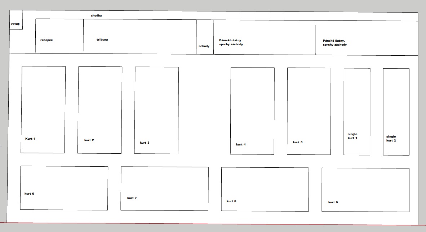Select the horizontal kurt 6 court

pyautogui.click(x=64, y=188)
